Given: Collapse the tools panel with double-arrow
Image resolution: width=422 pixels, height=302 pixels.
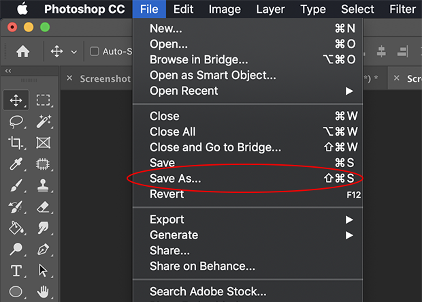Looking at the screenshot, I should pyautogui.click(x=8, y=71).
